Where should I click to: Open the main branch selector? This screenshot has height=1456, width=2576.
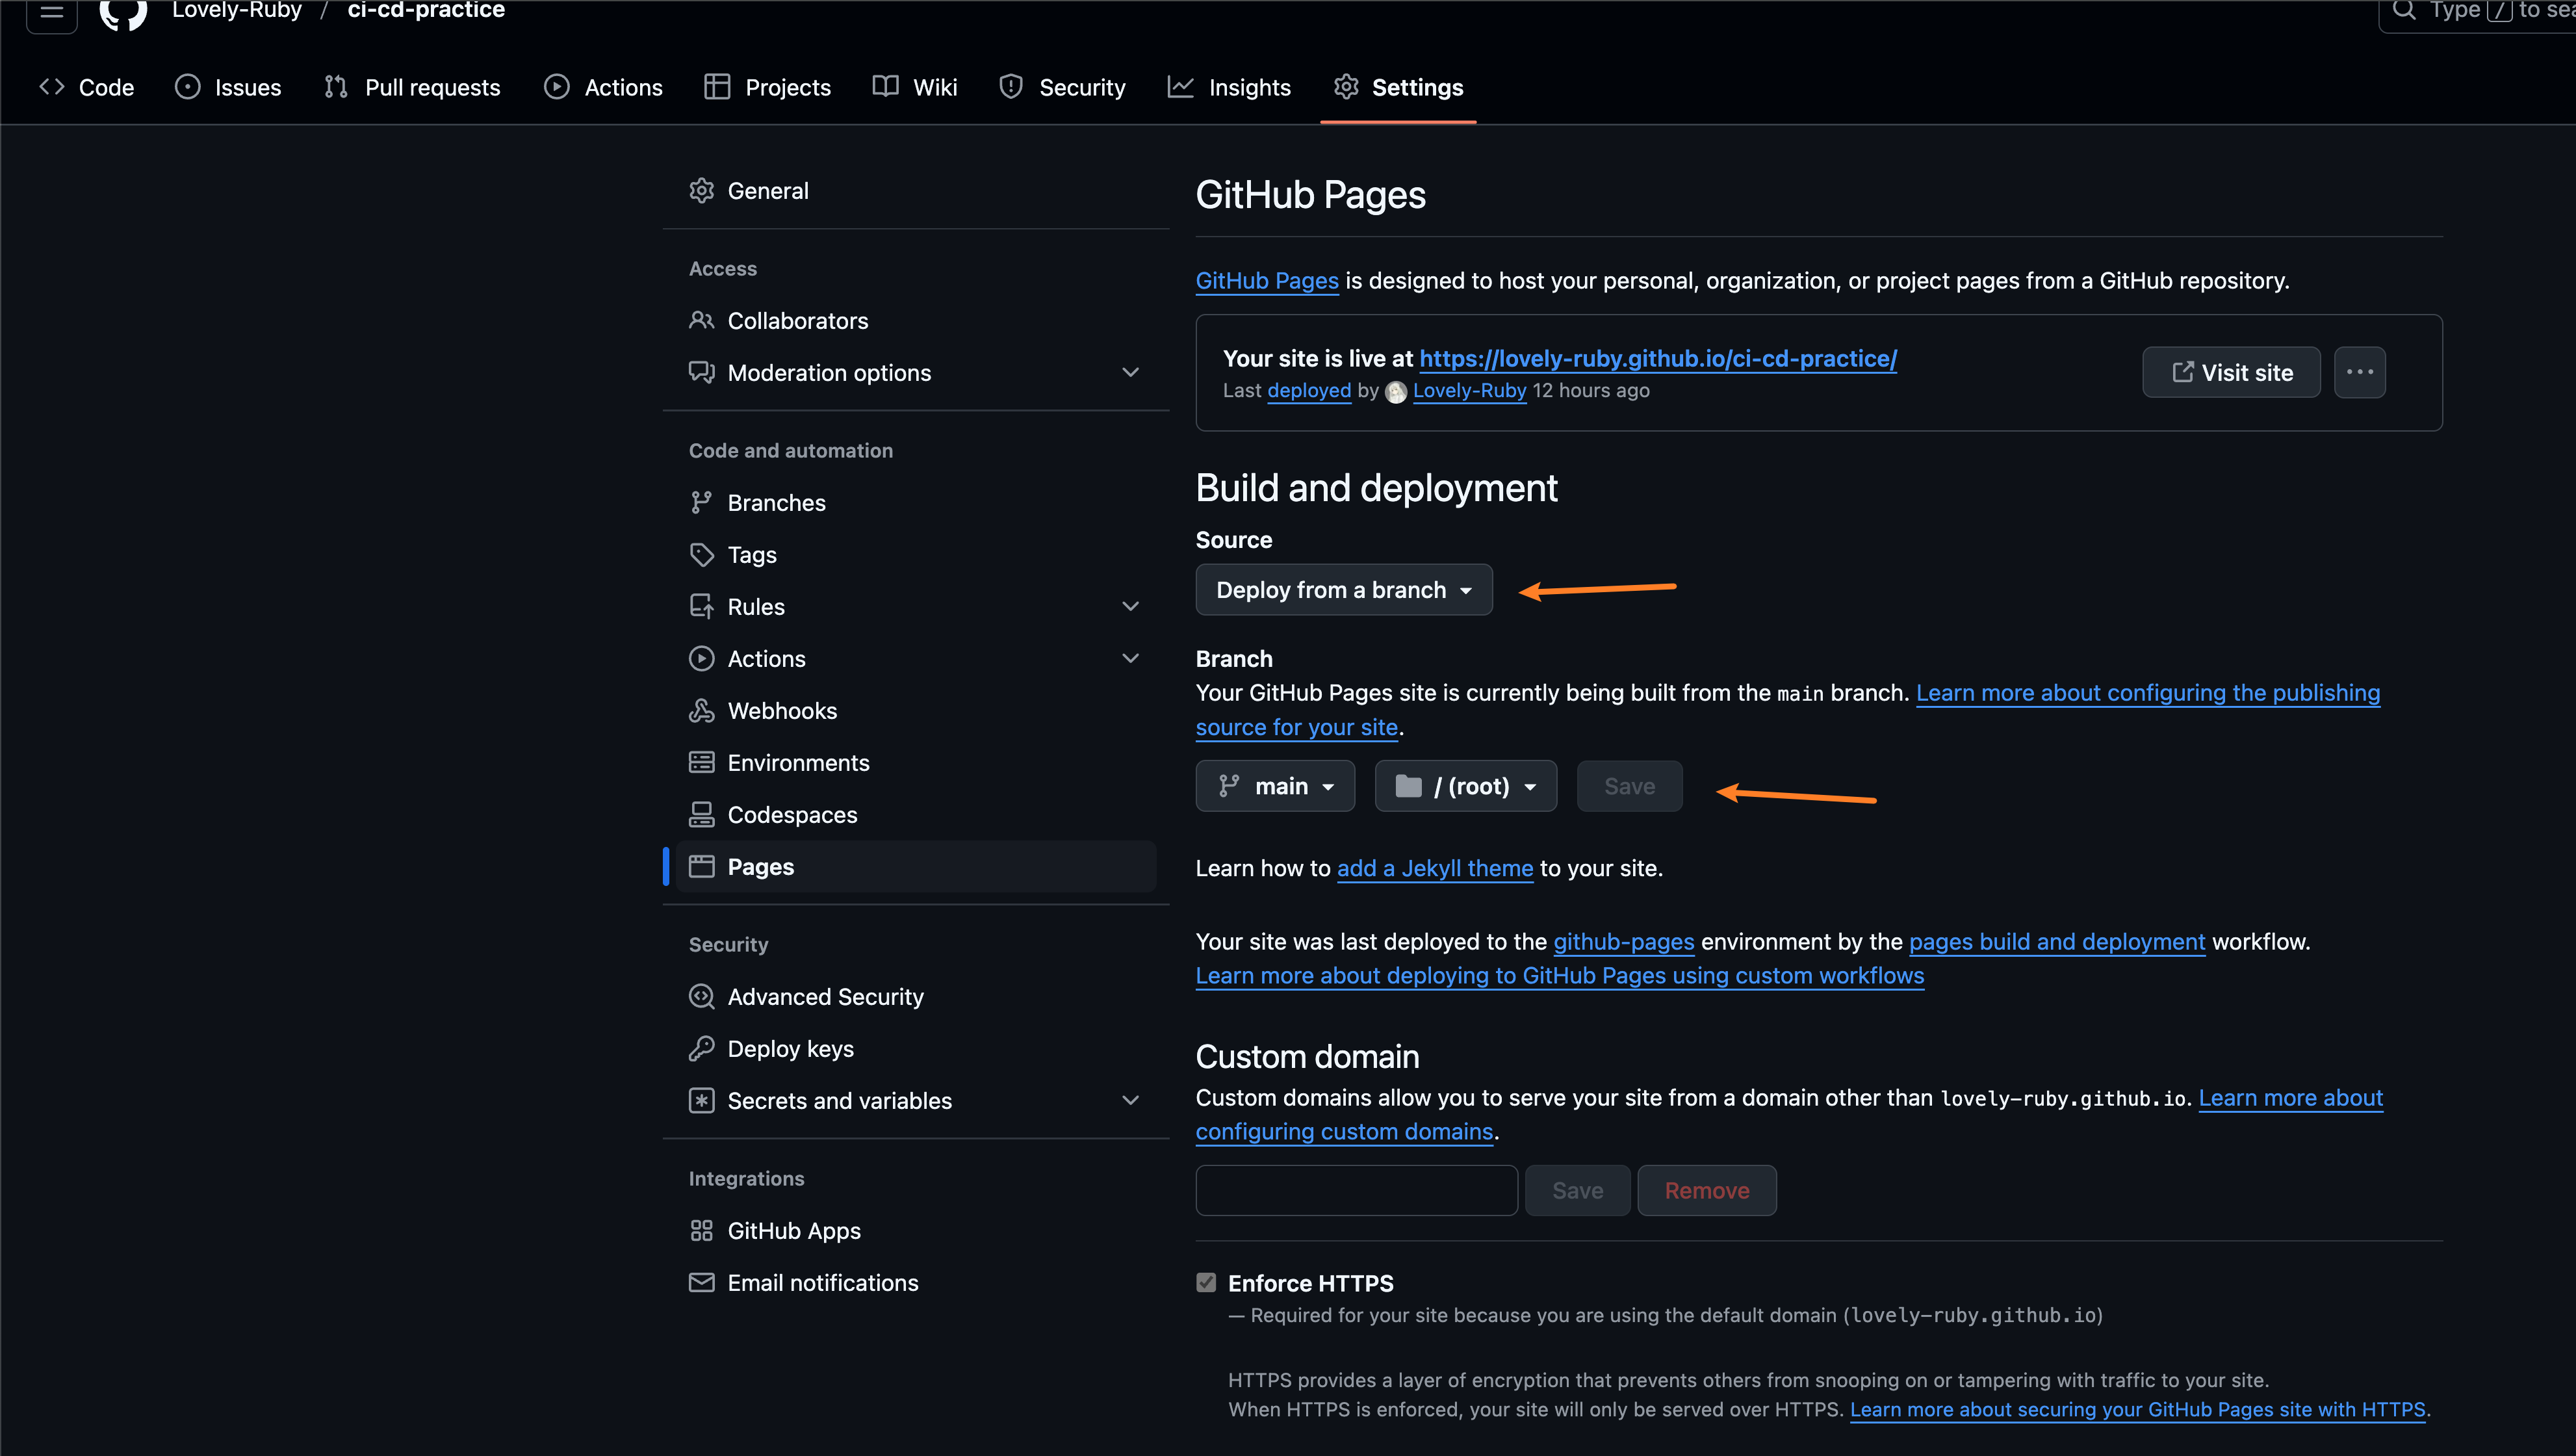1275,786
